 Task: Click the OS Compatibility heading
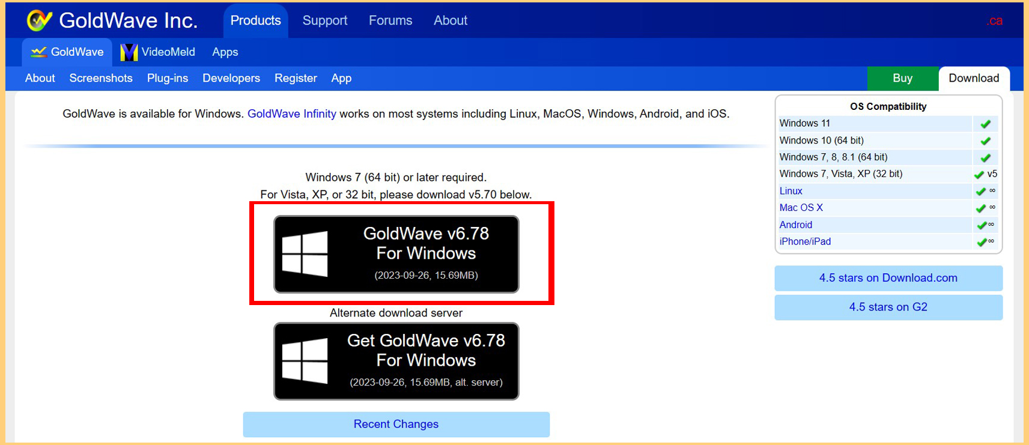coord(888,106)
